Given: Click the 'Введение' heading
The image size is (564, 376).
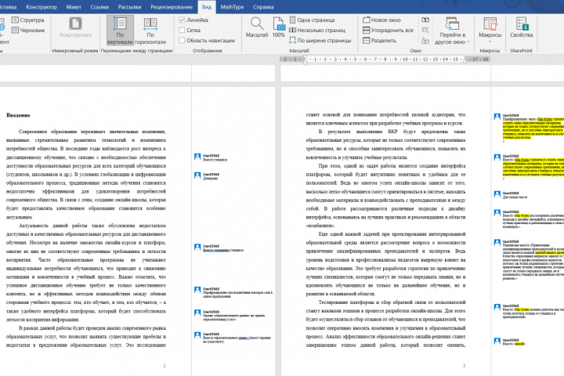Looking at the screenshot, I should point(18,115).
